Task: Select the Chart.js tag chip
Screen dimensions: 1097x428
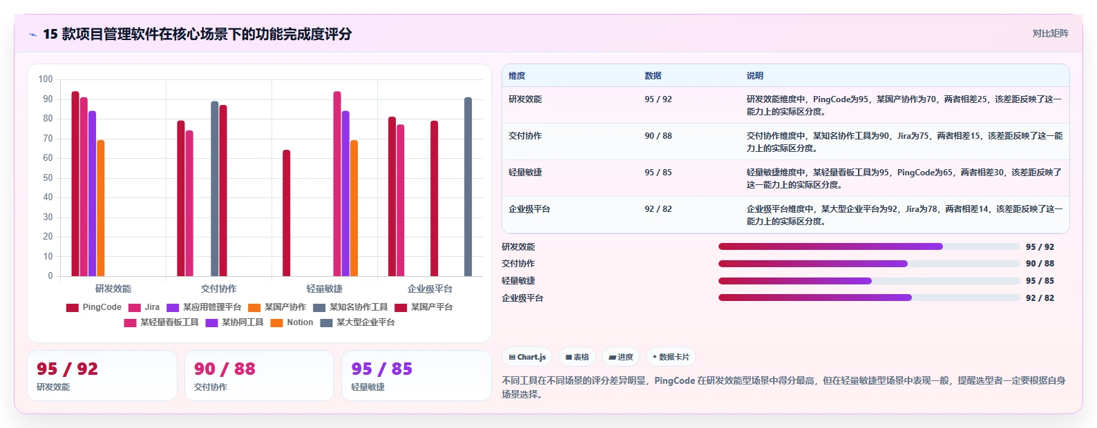Action: 527,357
